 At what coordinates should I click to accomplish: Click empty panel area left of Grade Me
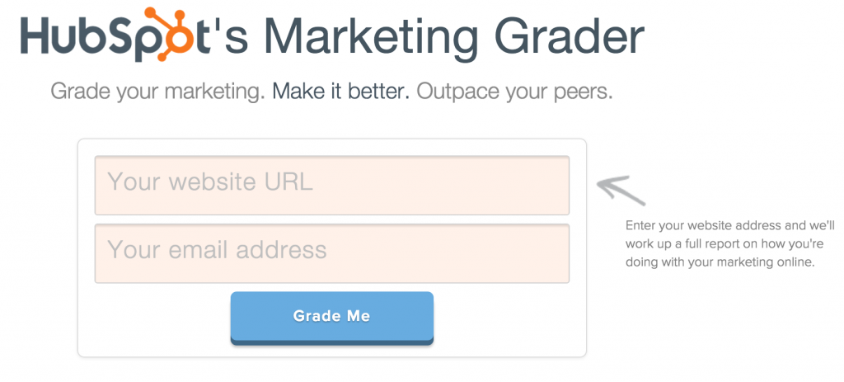click(x=154, y=319)
